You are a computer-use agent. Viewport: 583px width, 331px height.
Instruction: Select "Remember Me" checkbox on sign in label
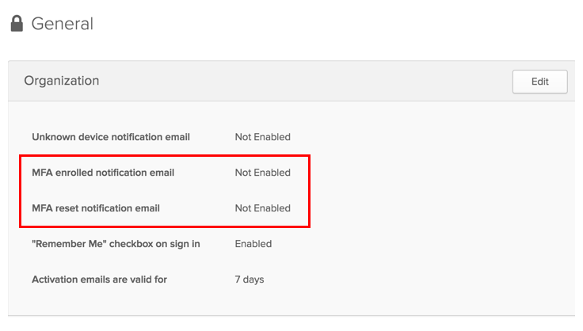tap(116, 244)
